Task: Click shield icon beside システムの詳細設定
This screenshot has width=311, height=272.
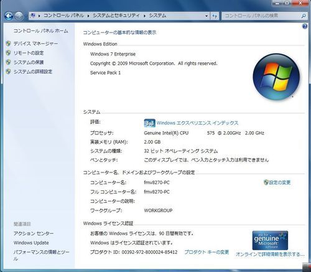Action: pos(8,72)
